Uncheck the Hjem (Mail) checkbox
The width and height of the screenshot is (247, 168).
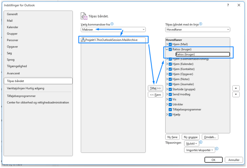170,44
